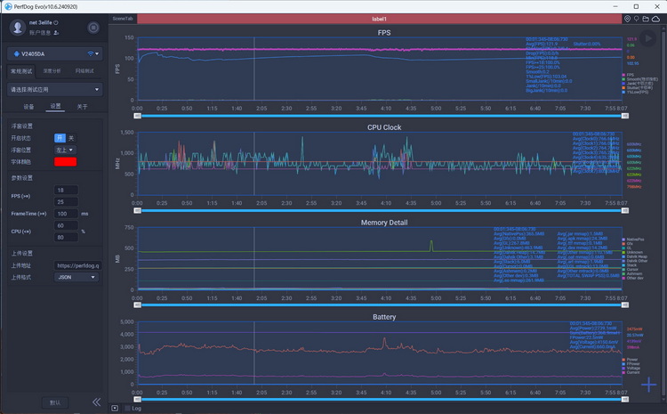Click the PerfDog app icon in title bar
This screenshot has height=414, width=667.
coord(8,6)
